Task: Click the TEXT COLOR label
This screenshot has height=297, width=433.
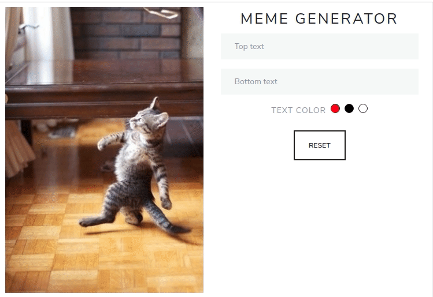Action: coord(298,110)
